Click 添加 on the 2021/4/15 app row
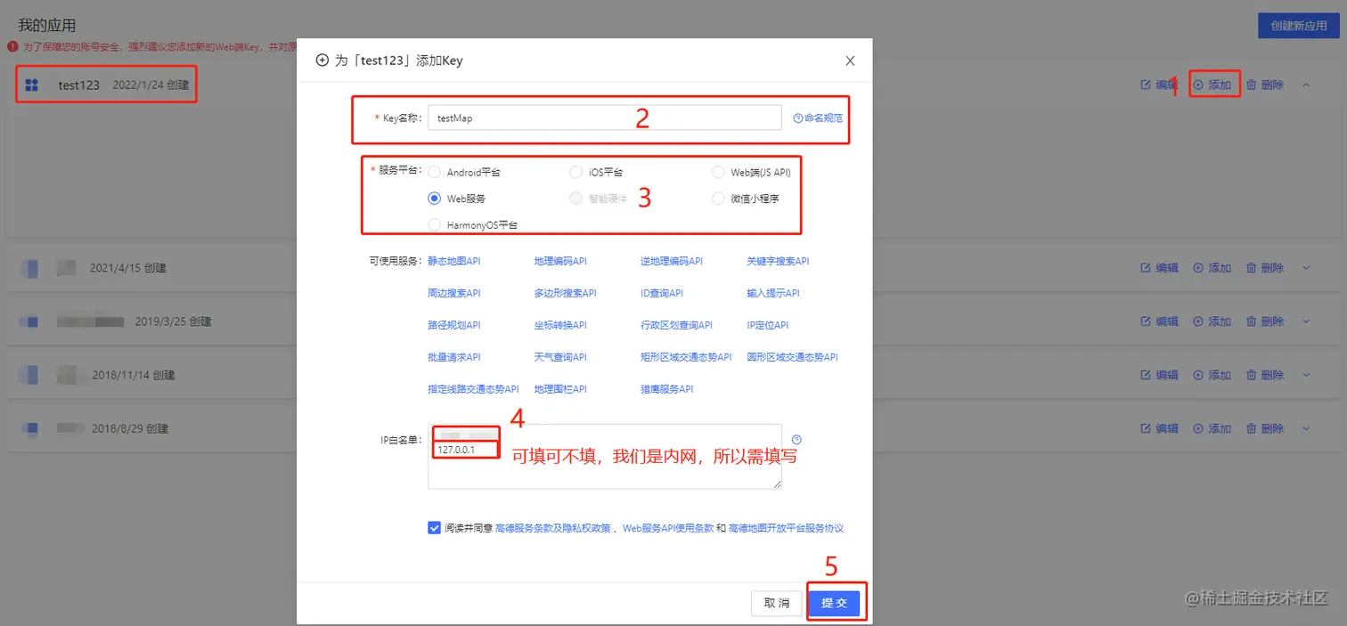This screenshot has width=1347, height=626. (1212, 268)
